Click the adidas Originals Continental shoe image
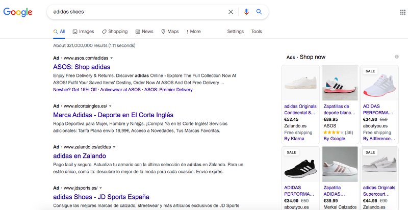 [x=300, y=83]
